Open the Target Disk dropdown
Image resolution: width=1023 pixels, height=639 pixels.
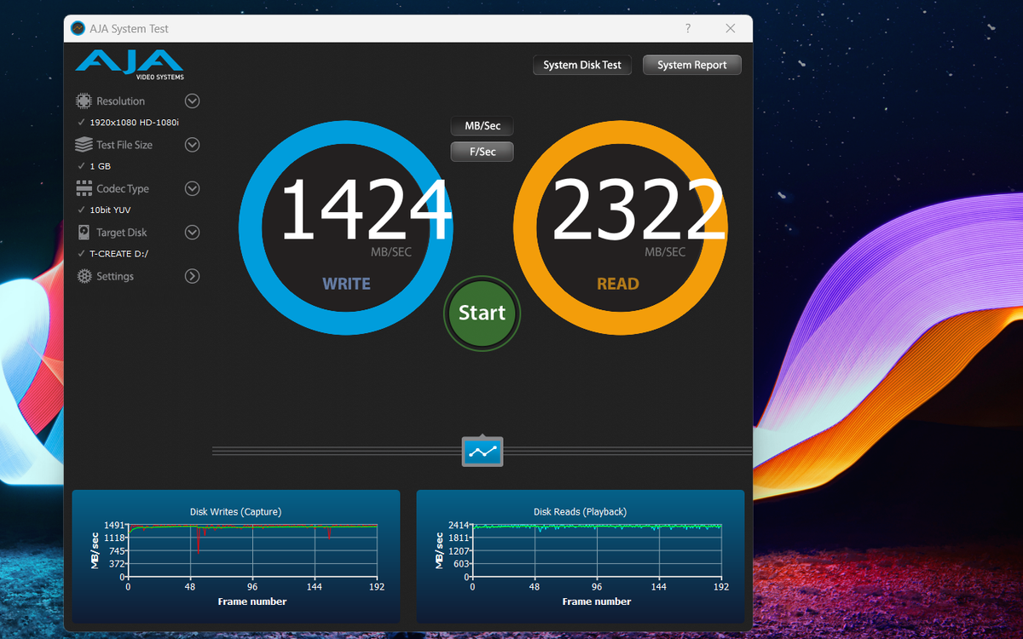click(x=192, y=232)
